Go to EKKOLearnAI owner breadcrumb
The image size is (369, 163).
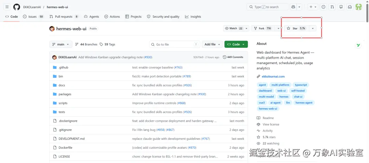(x=32, y=7)
